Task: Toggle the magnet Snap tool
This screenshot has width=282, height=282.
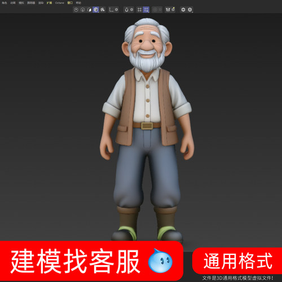Action: (126, 10)
